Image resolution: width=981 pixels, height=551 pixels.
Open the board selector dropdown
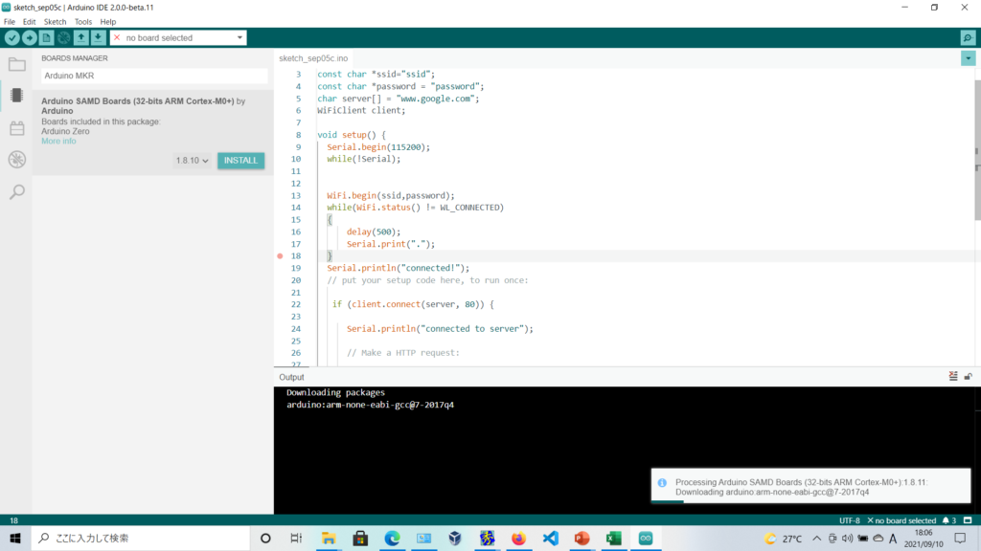[178, 37]
